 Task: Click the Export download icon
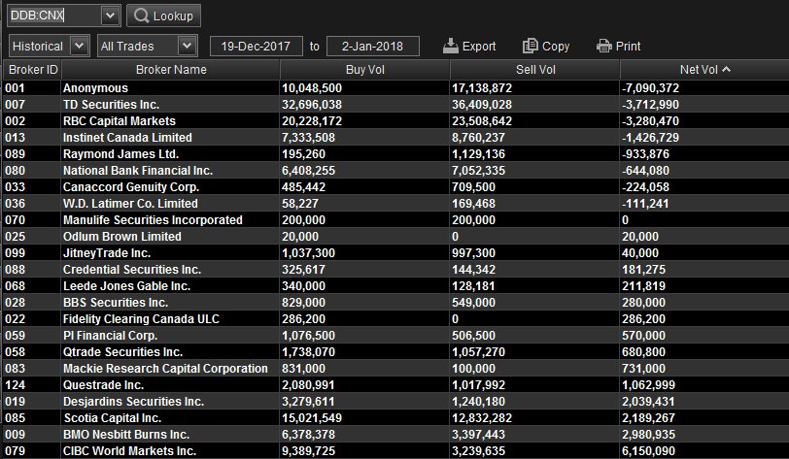(450, 46)
